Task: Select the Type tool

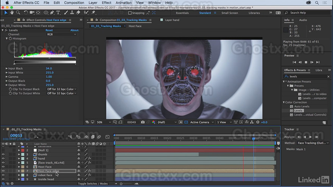Action: [58, 13]
